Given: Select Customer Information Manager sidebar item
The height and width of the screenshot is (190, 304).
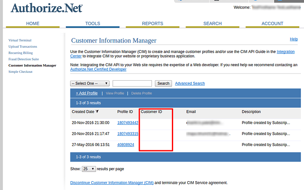Looking at the screenshot, I should (x=32, y=65).
